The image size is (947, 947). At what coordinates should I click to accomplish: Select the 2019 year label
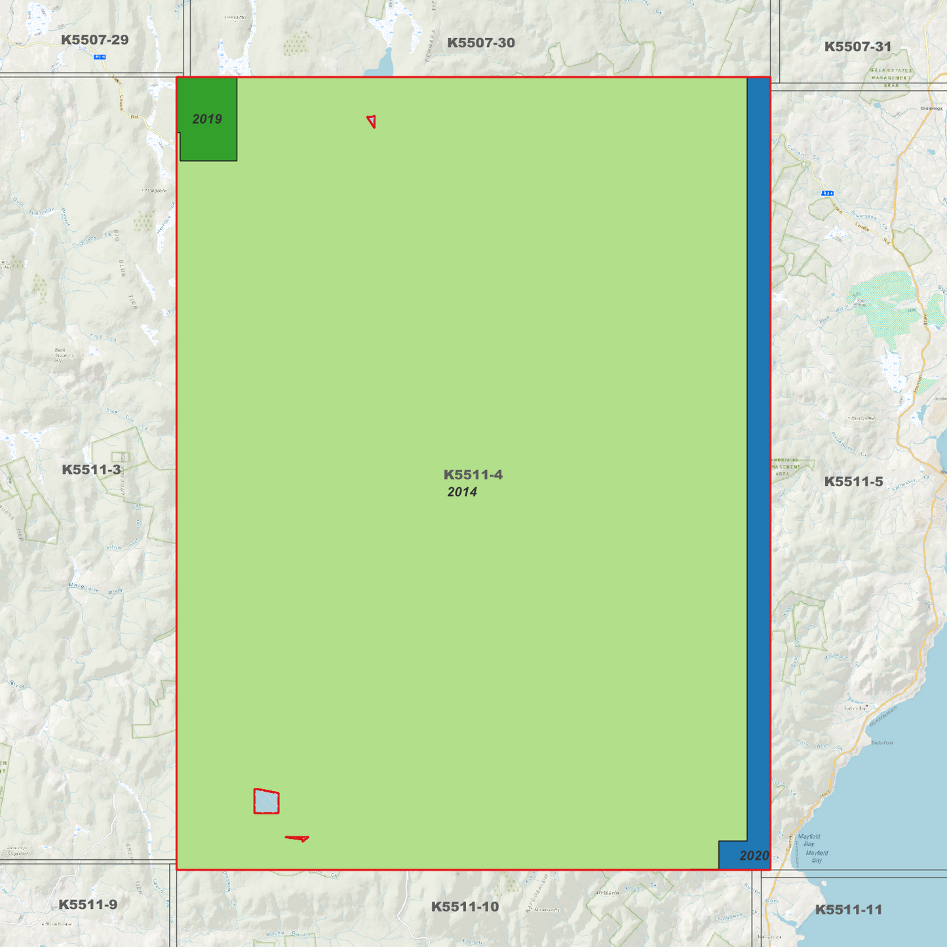pos(207,119)
